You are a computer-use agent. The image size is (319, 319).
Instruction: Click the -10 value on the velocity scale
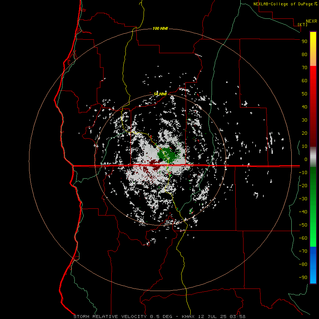click(303, 173)
